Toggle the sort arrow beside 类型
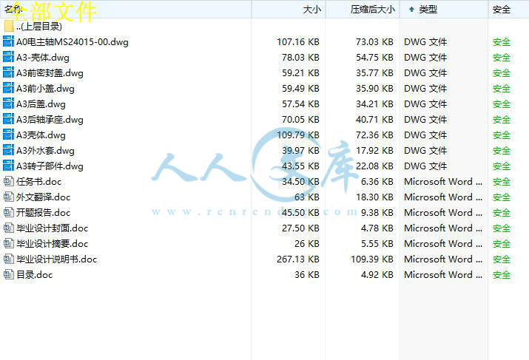Viewport: 529px width, 360px height. coord(411,10)
